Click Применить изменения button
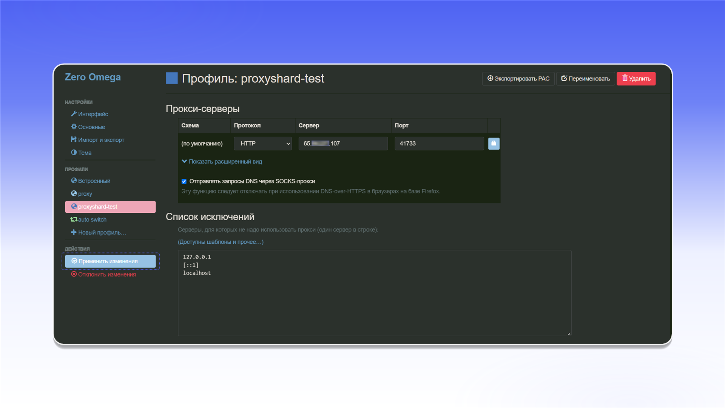725x408 pixels. [110, 261]
